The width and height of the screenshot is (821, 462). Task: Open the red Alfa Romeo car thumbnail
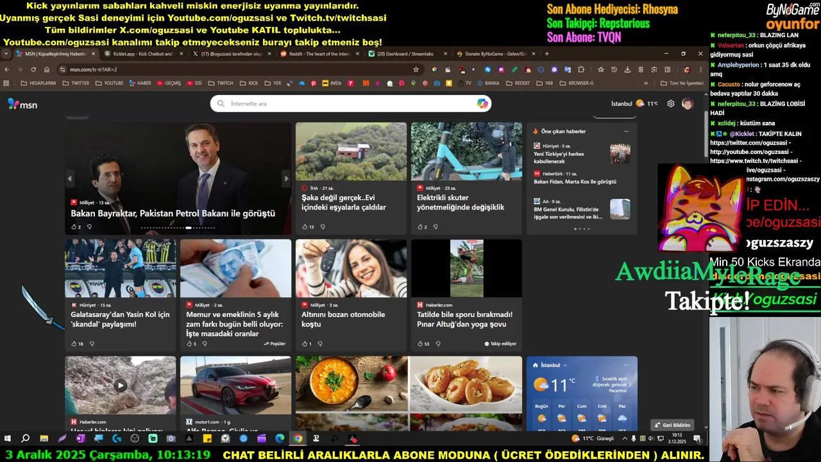[235, 385]
